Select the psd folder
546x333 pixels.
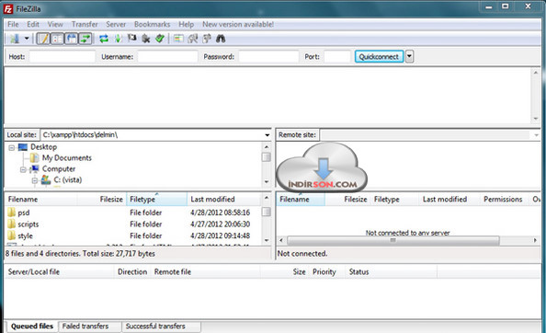pyautogui.click(x=24, y=212)
